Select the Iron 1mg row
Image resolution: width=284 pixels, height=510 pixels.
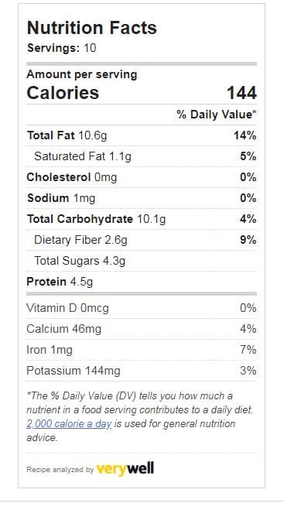[x=142, y=350]
